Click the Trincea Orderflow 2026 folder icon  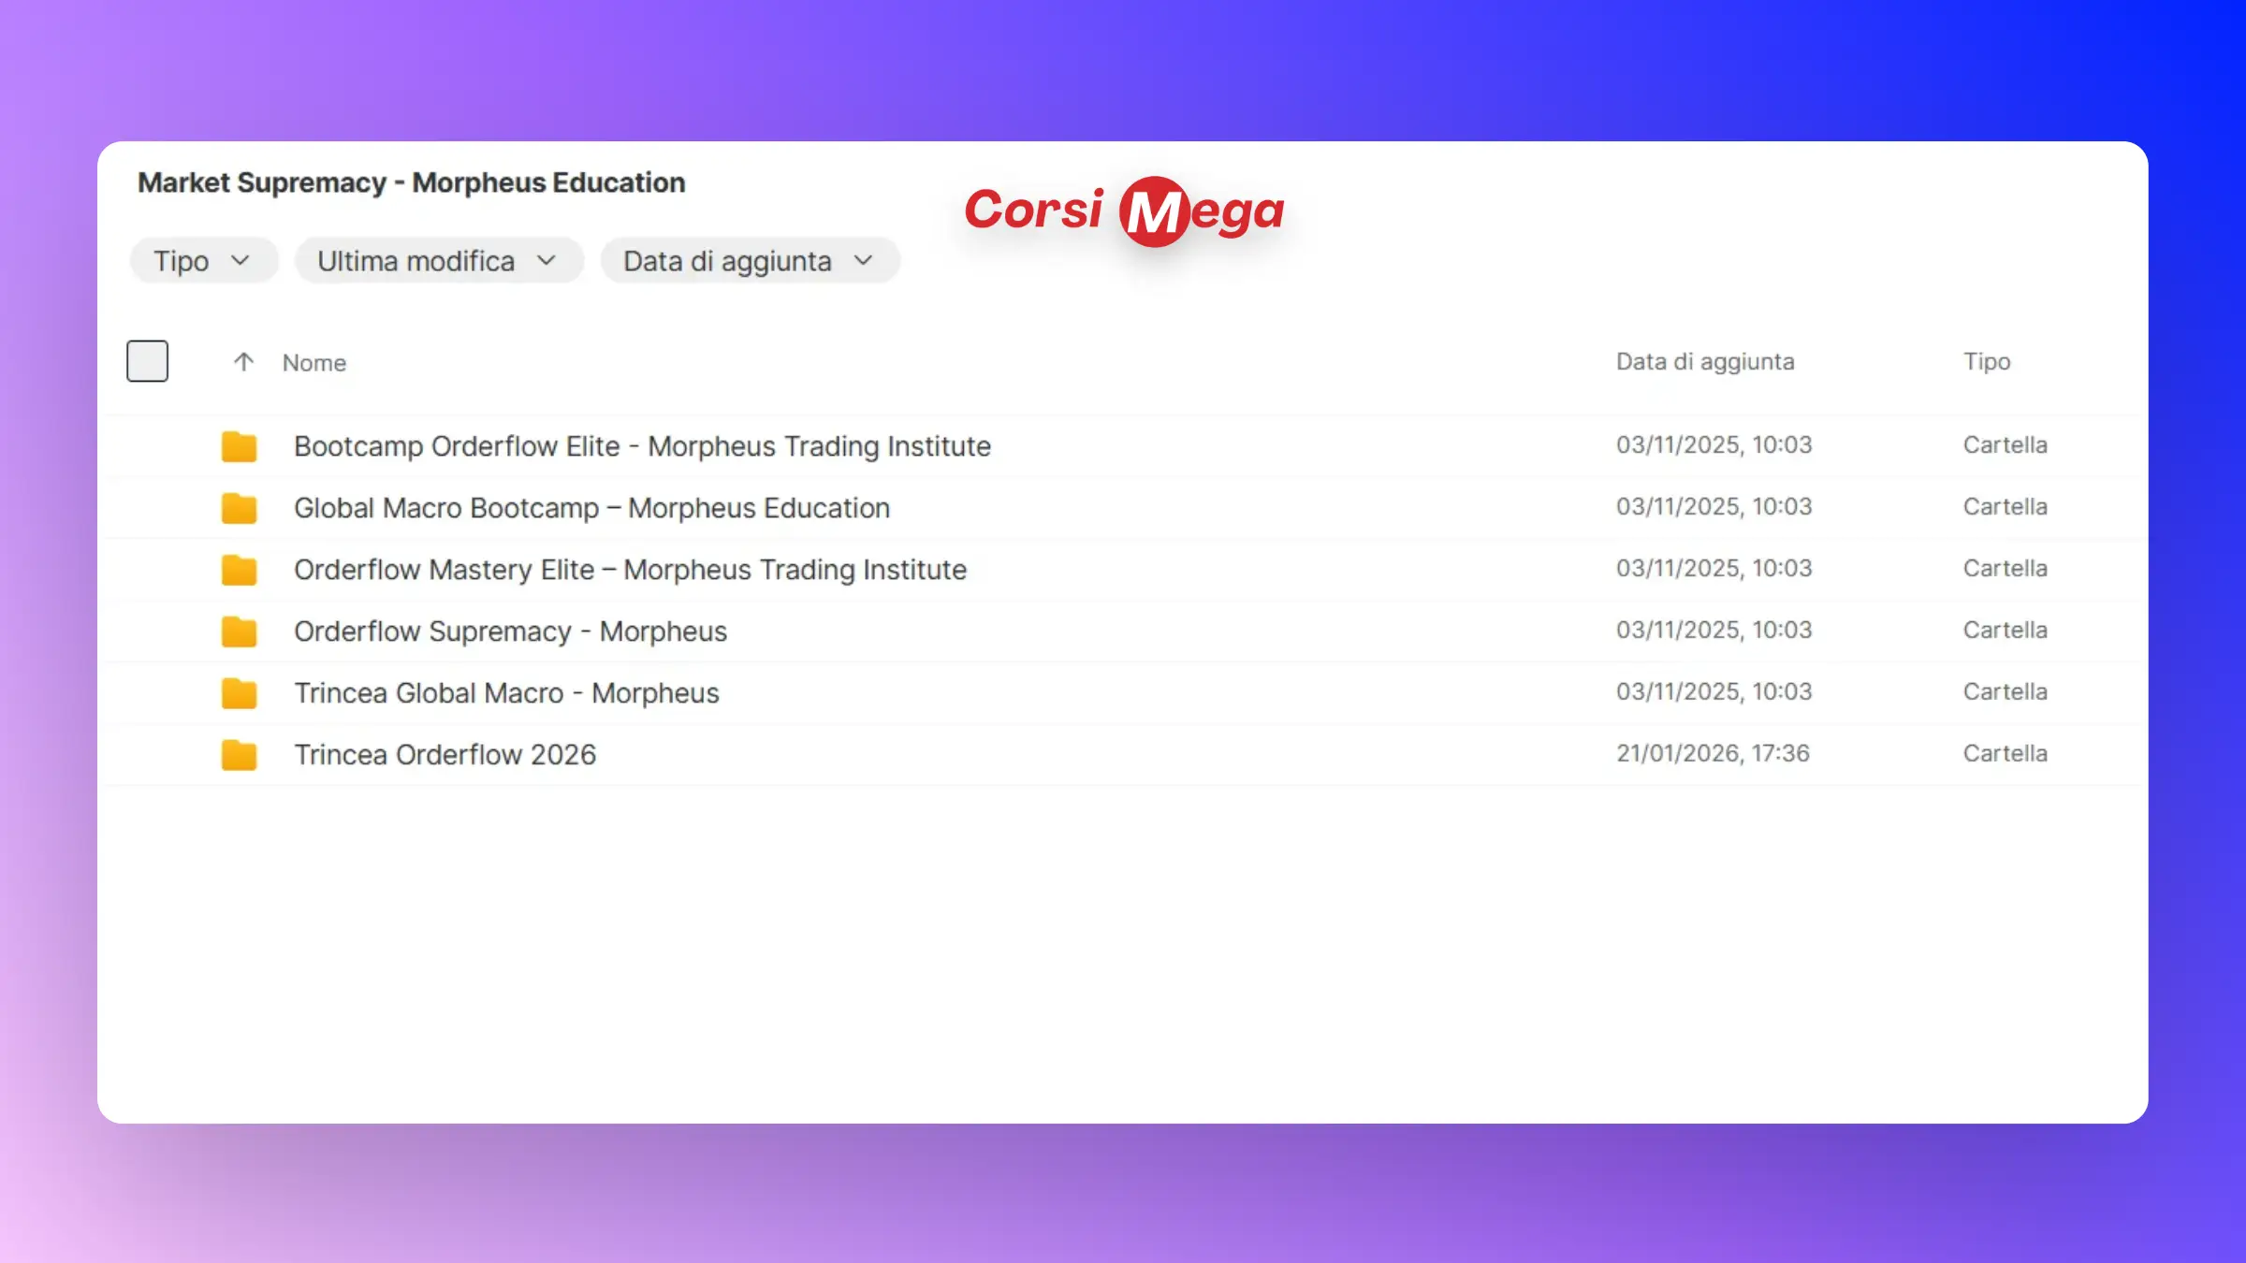pos(239,755)
